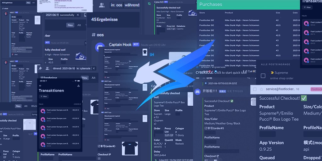This screenshot has width=322, height=161.
Task: Open white T-shirt thumbnail beside 'ssfully checked'
Action: point(29,124)
